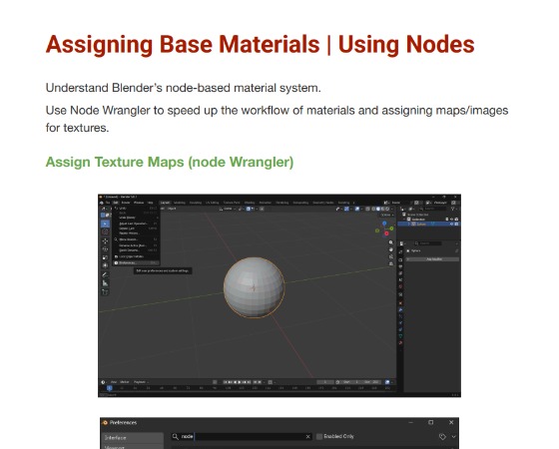Click the viewport zoom magnifier icon
This screenshot has height=449, width=559.
(x=391, y=242)
